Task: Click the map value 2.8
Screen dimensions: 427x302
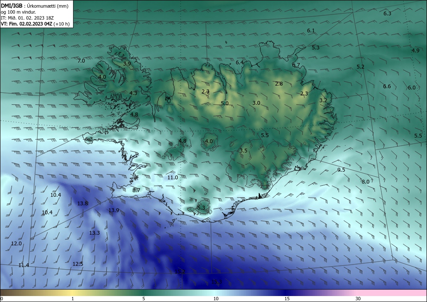Action: tap(279, 83)
